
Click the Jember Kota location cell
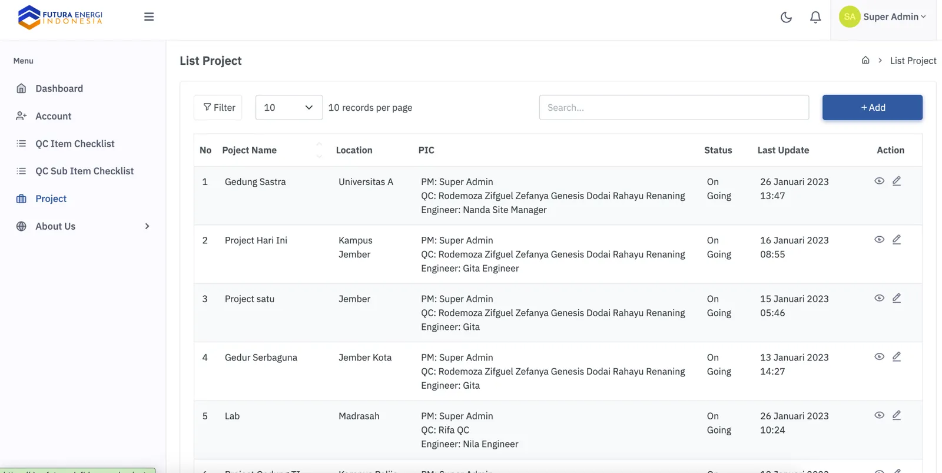pyautogui.click(x=365, y=358)
